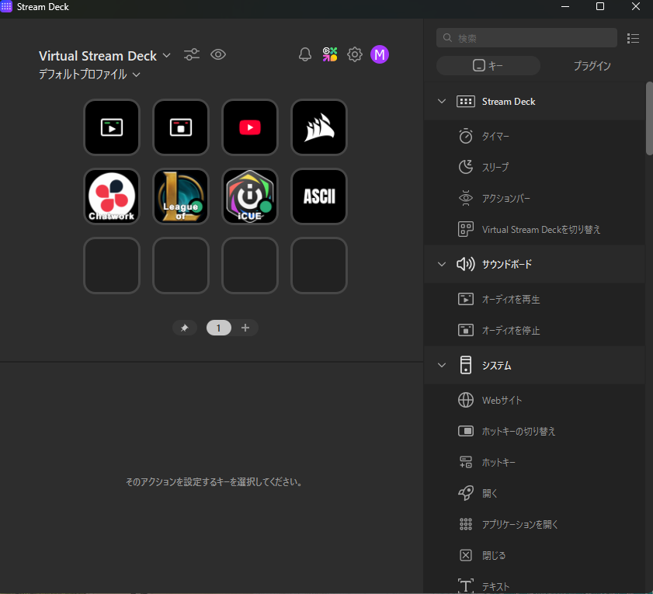
Task: Choose the 閉じる action
Action: pyautogui.click(x=534, y=555)
